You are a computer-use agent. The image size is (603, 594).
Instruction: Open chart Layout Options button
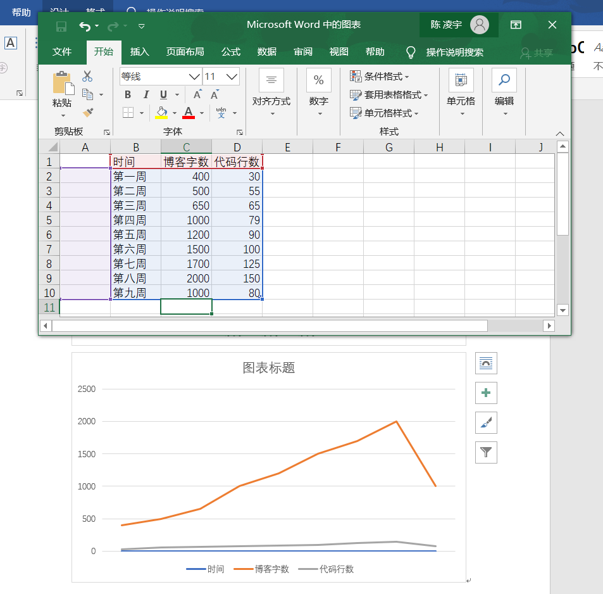486,363
